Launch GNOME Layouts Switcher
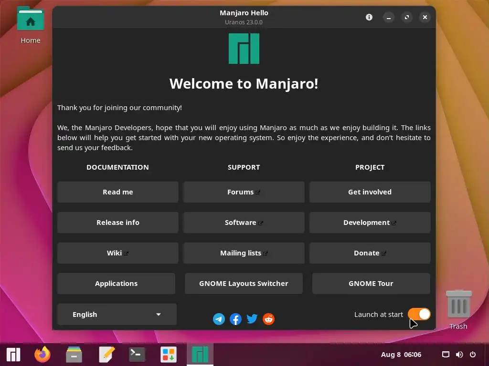The image size is (489, 366). point(244,284)
